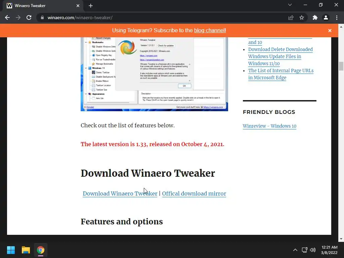Click the page vertical scrollbar thumb
344x258 pixels.
point(341,66)
